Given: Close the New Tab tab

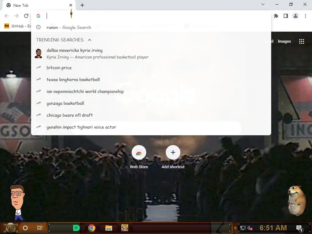Looking at the screenshot, I should click(x=71, y=5).
